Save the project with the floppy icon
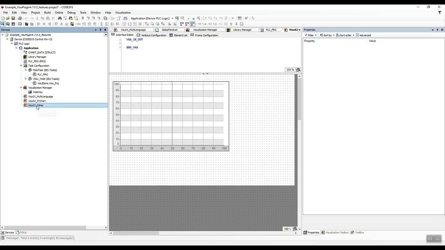Viewport: 445px width, 250px height. (13, 18)
